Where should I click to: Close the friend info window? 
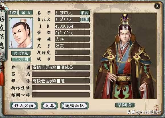point(157,6)
